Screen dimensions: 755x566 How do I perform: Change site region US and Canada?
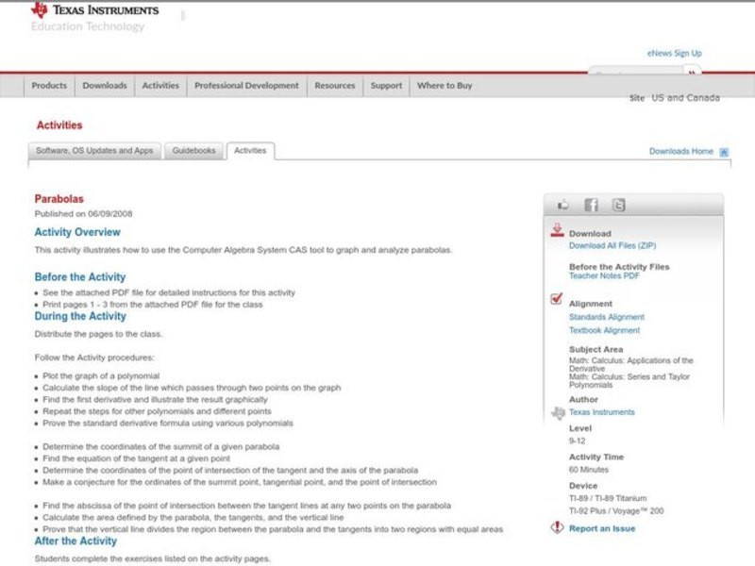tap(685, 98)
